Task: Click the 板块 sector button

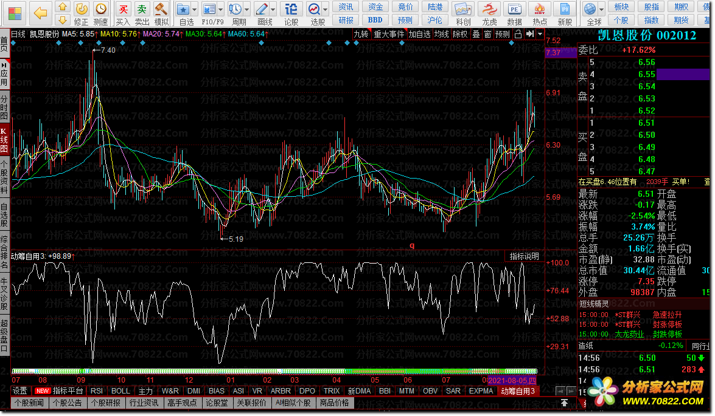Action: tap(621, 7)
